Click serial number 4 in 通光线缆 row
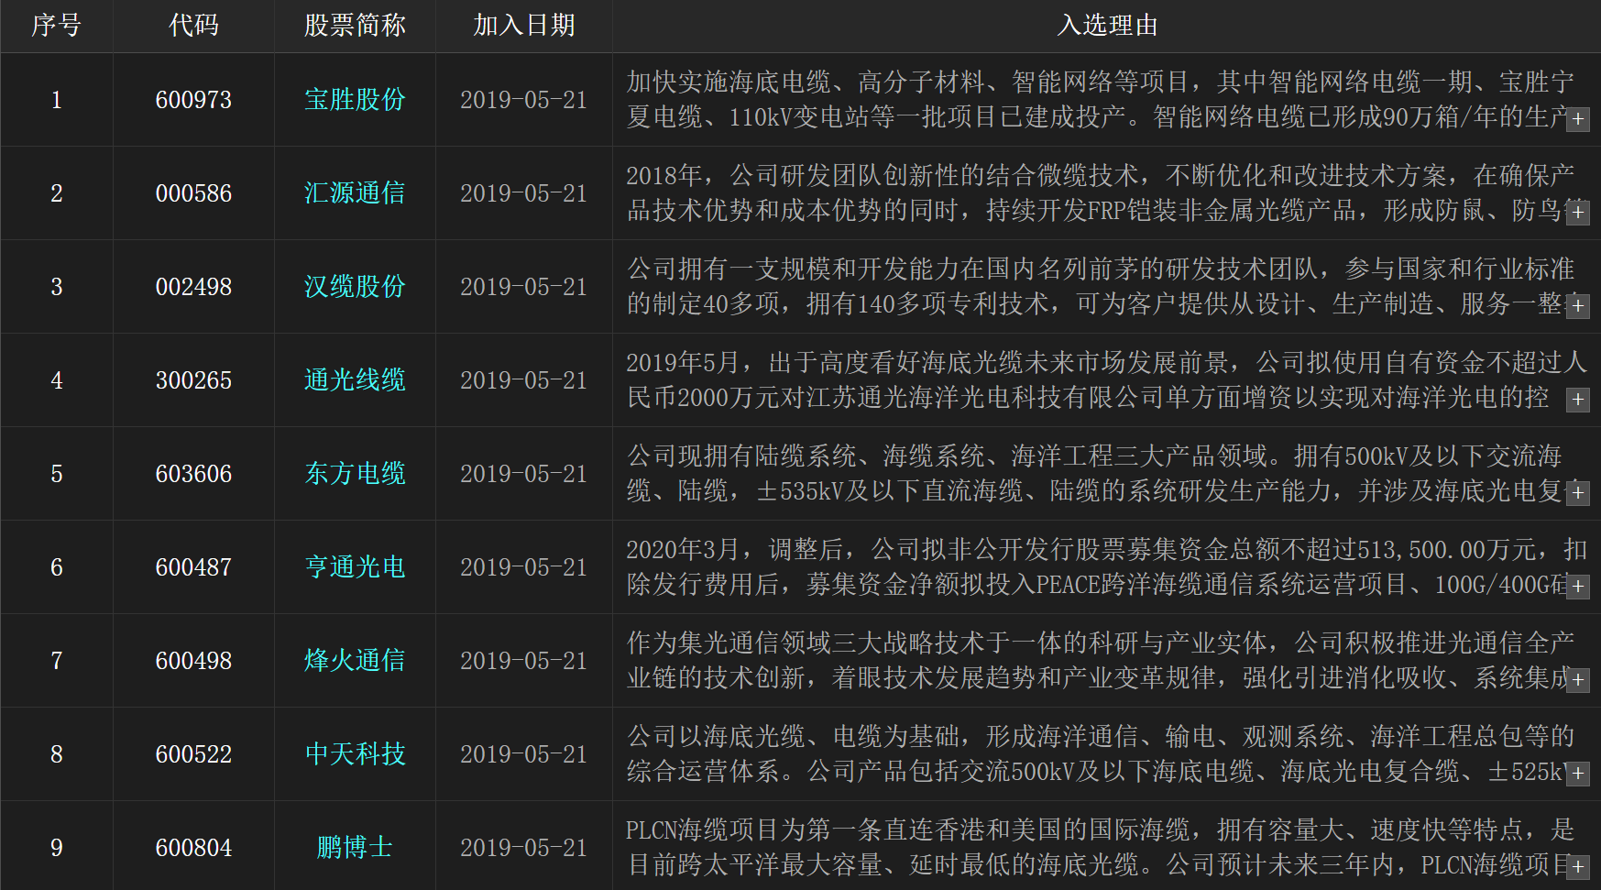Screen dimensions: 1601x890 [57, 380]
